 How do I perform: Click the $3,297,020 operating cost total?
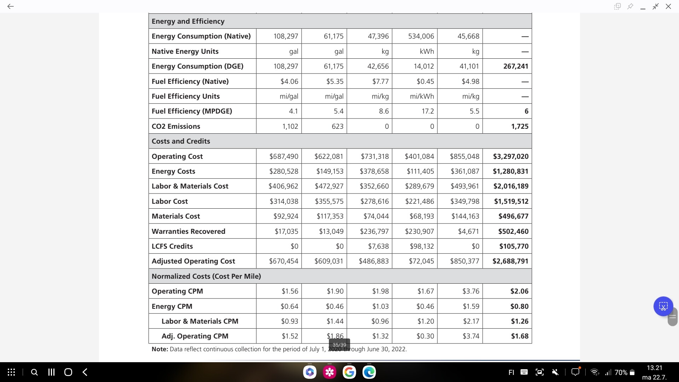(511, 156)
